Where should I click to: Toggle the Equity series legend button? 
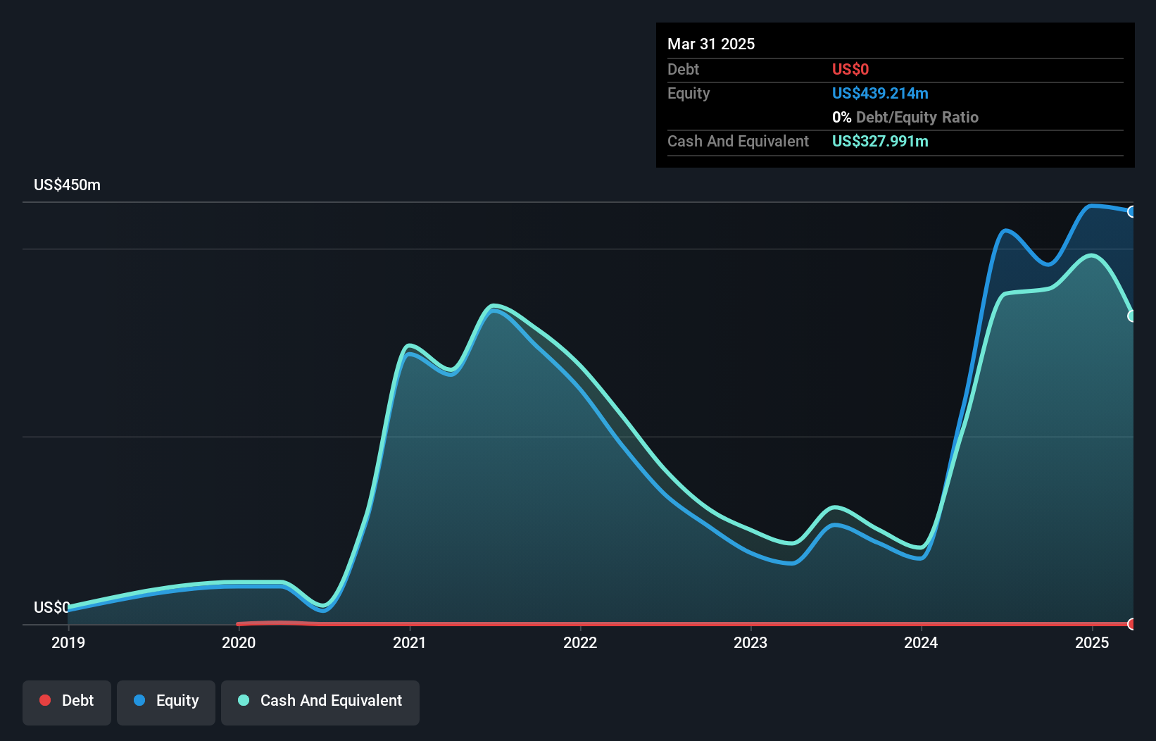coord(166,702)
